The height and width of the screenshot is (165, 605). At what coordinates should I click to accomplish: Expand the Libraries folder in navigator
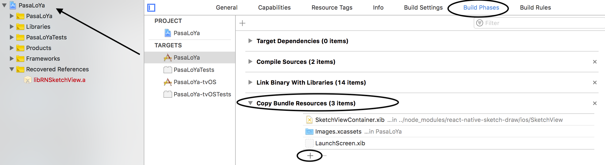point(12,27)
